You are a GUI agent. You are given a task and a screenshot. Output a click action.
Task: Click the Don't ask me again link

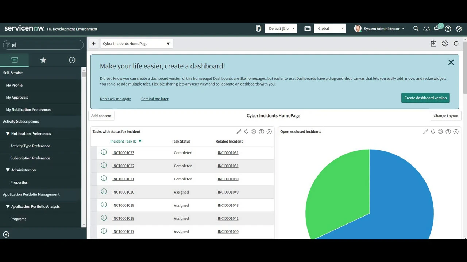point(115,99)
